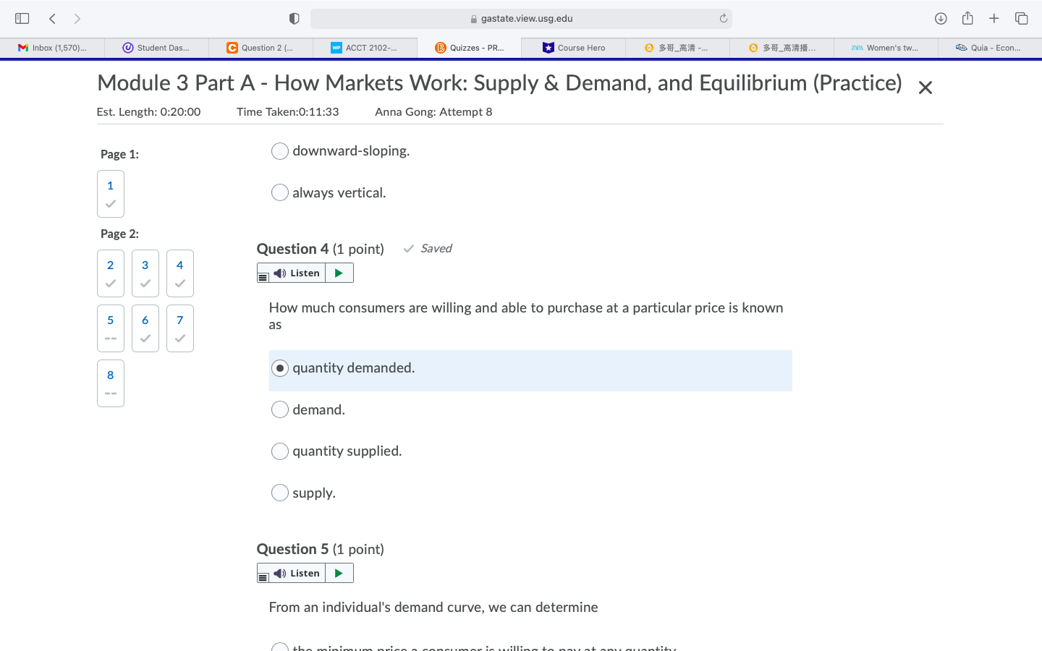Screen dimensions: 1042x651
Task: Choose "quantity supplied." for Question 4
Action: [280, 451]
